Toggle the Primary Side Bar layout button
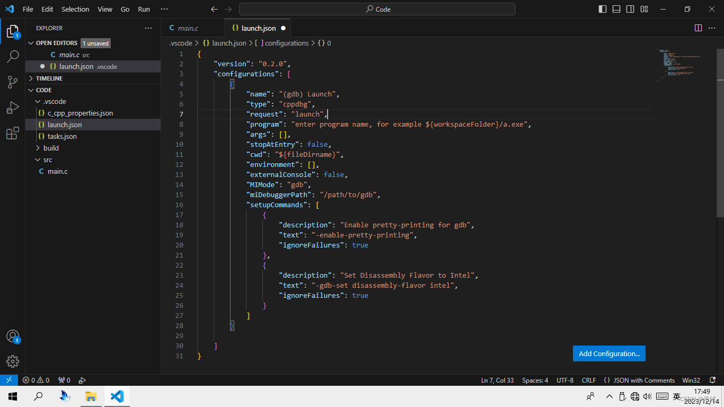The width and height of the screenshot is (724, 407). pos(603,9)
